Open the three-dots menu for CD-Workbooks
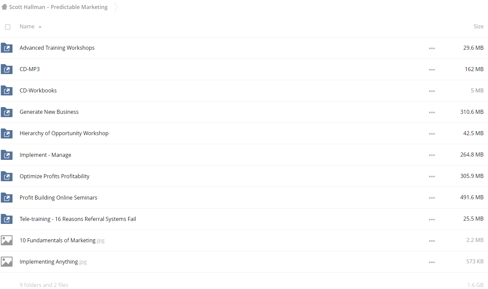The height and width of the screenshot is (289, 488). coord(432,91)
